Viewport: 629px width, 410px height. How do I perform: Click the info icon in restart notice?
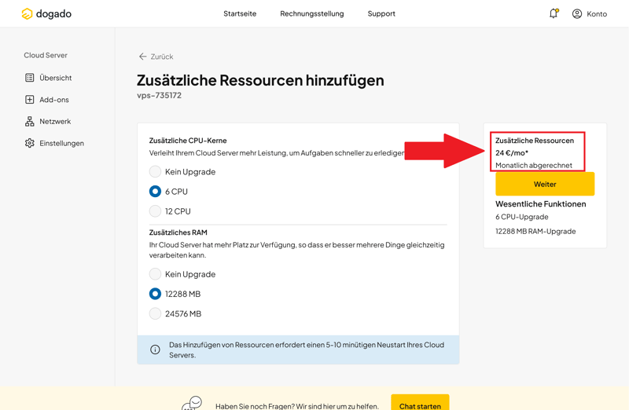(155, 350)
